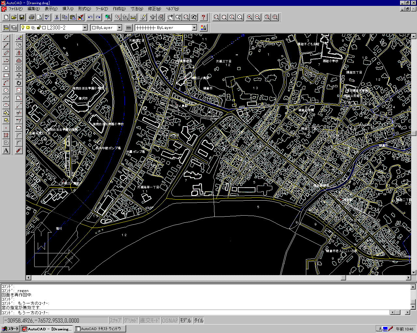The height and width of the screenshot is (333, 417).
Task: Switch to AutoCAD テキスト ウィンドウ taskbar button
Action: tap(100, 329)
